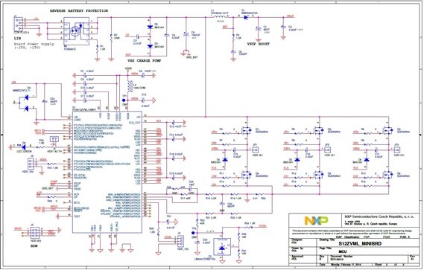Select the JP1 jumper header symbol

pyautogui.click(x=256, y=150)
